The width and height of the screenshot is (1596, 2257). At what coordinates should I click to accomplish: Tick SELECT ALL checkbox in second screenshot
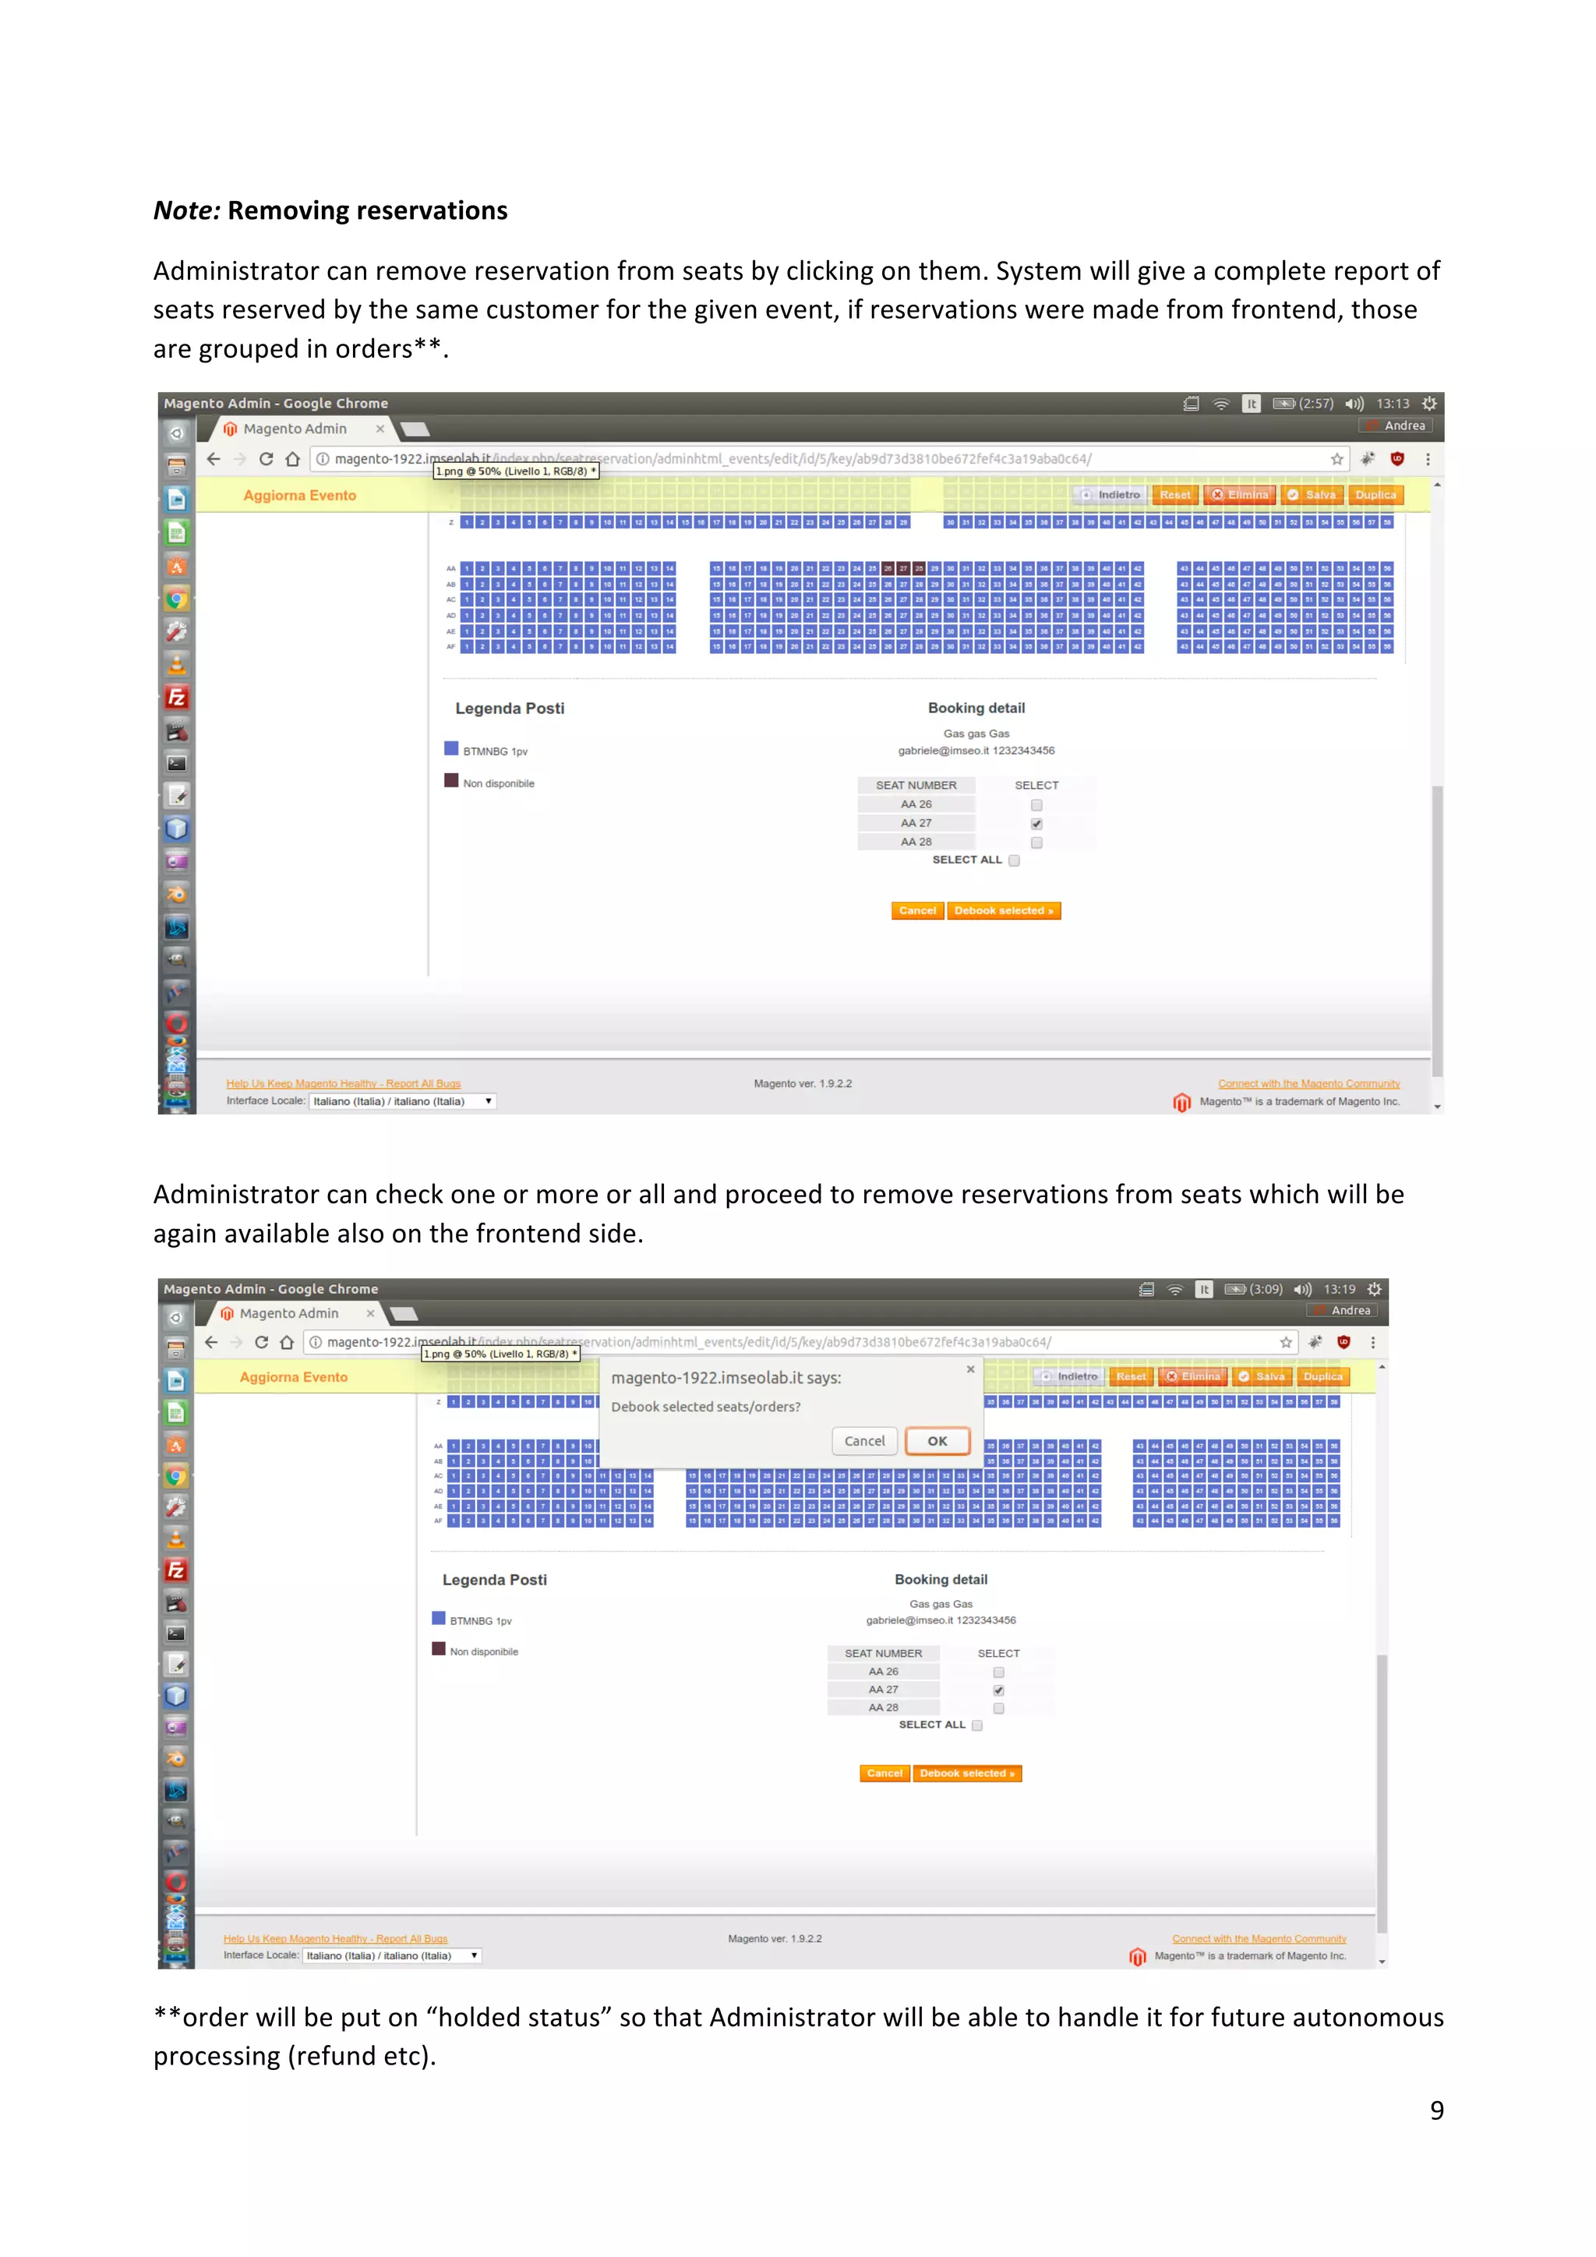point(977,1725)
